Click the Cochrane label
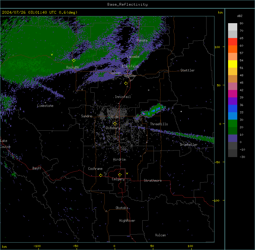 click(95, 169)
